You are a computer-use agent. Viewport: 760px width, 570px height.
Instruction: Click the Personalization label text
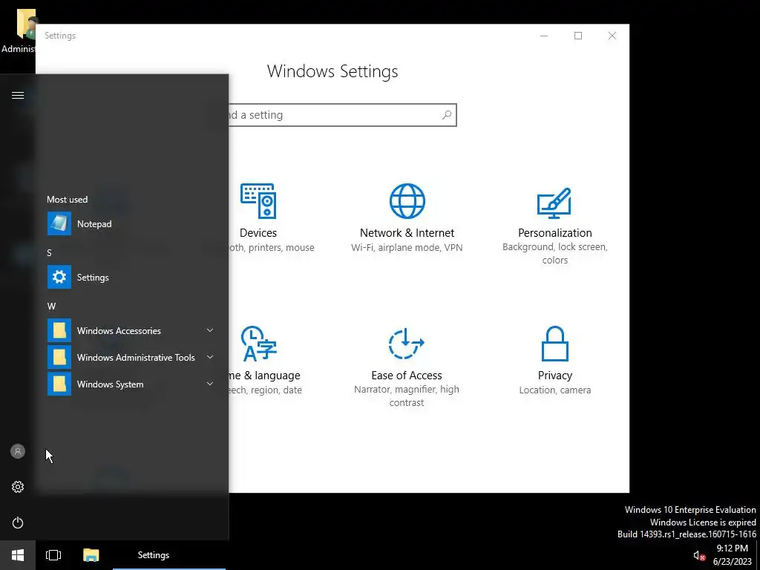(555, 232)
